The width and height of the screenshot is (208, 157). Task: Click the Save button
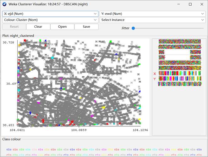click(86, 27)
